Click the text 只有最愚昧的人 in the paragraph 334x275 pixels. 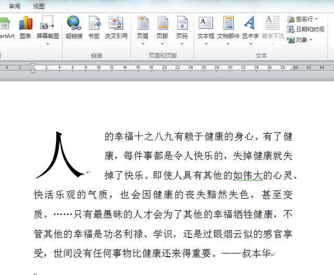(108, 214)
